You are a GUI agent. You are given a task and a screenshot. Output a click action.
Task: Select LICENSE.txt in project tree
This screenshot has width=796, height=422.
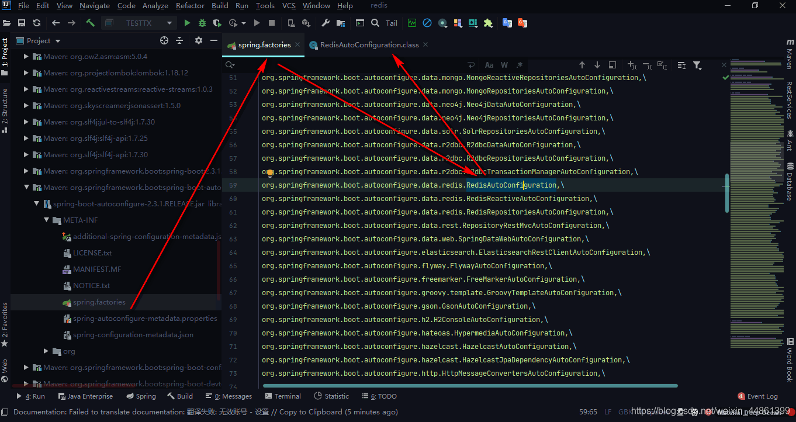(92, 253)
